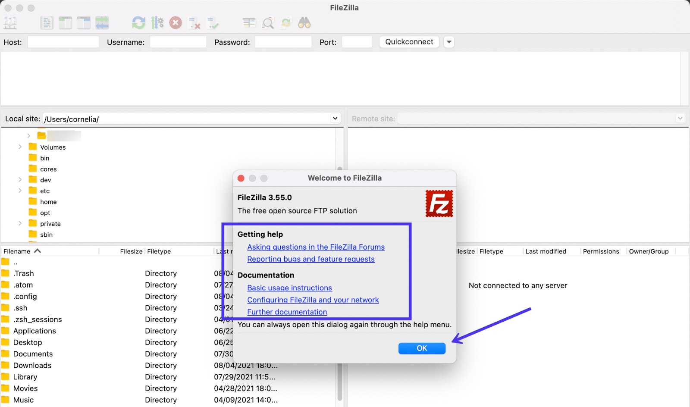The height and width of the screenshot is (407, 690).
Task: Open the local site path dropdown
Action: pos(335,118)
